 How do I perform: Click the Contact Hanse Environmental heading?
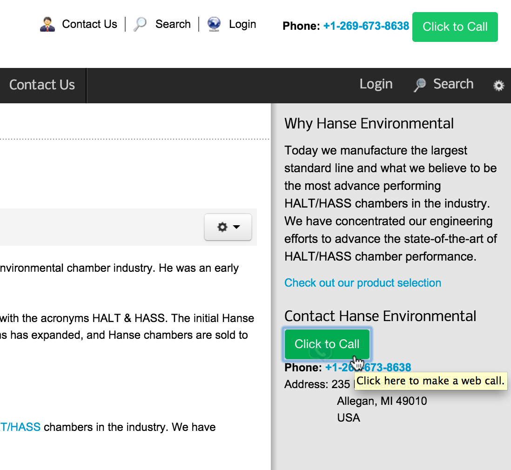pos(380,316)
